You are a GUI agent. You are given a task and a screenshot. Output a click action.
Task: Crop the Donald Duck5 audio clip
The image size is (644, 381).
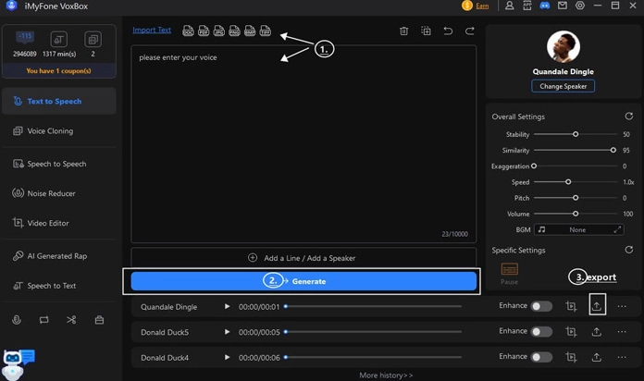pos(571,332)
